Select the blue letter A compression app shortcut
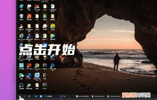The height and width of the screenshot is (100, 157). point(29,37)
